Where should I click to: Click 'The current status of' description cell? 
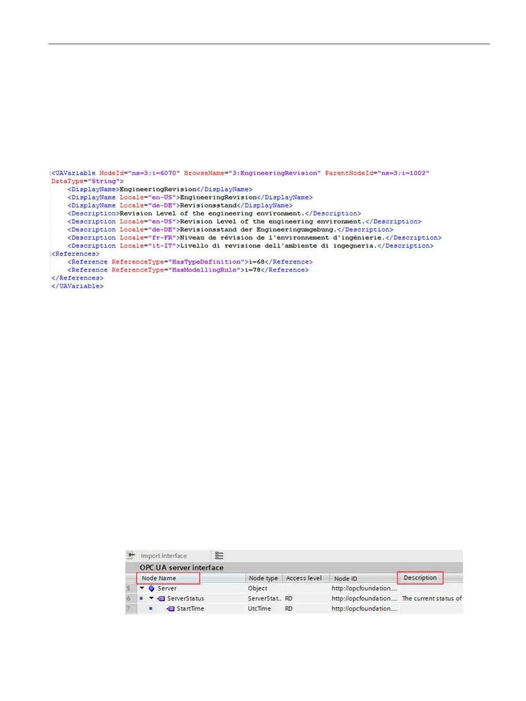pyautogui.click(x=432, y=599)
